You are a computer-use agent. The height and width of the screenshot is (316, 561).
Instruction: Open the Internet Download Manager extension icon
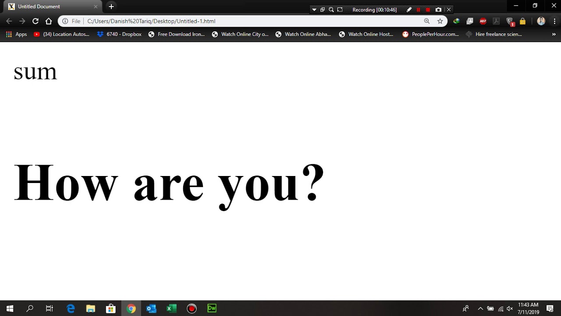point(456,21)
